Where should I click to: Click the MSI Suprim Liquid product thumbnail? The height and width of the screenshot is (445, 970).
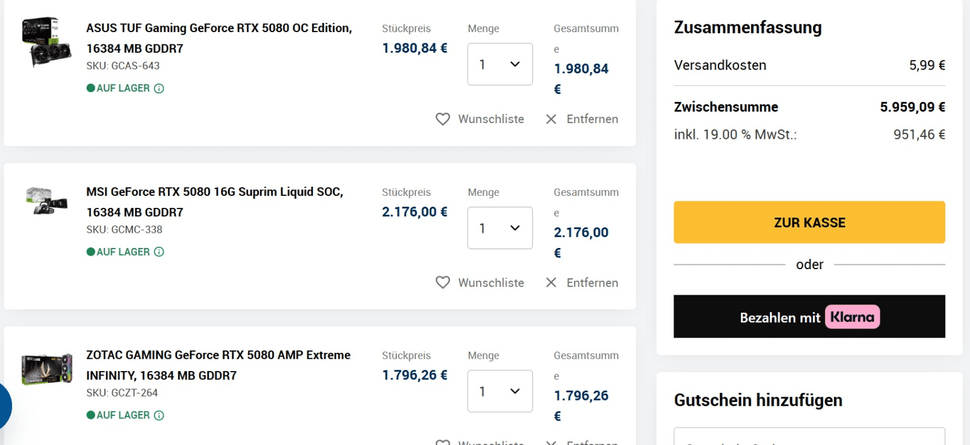pyautogui.click(x=47, y=201)
